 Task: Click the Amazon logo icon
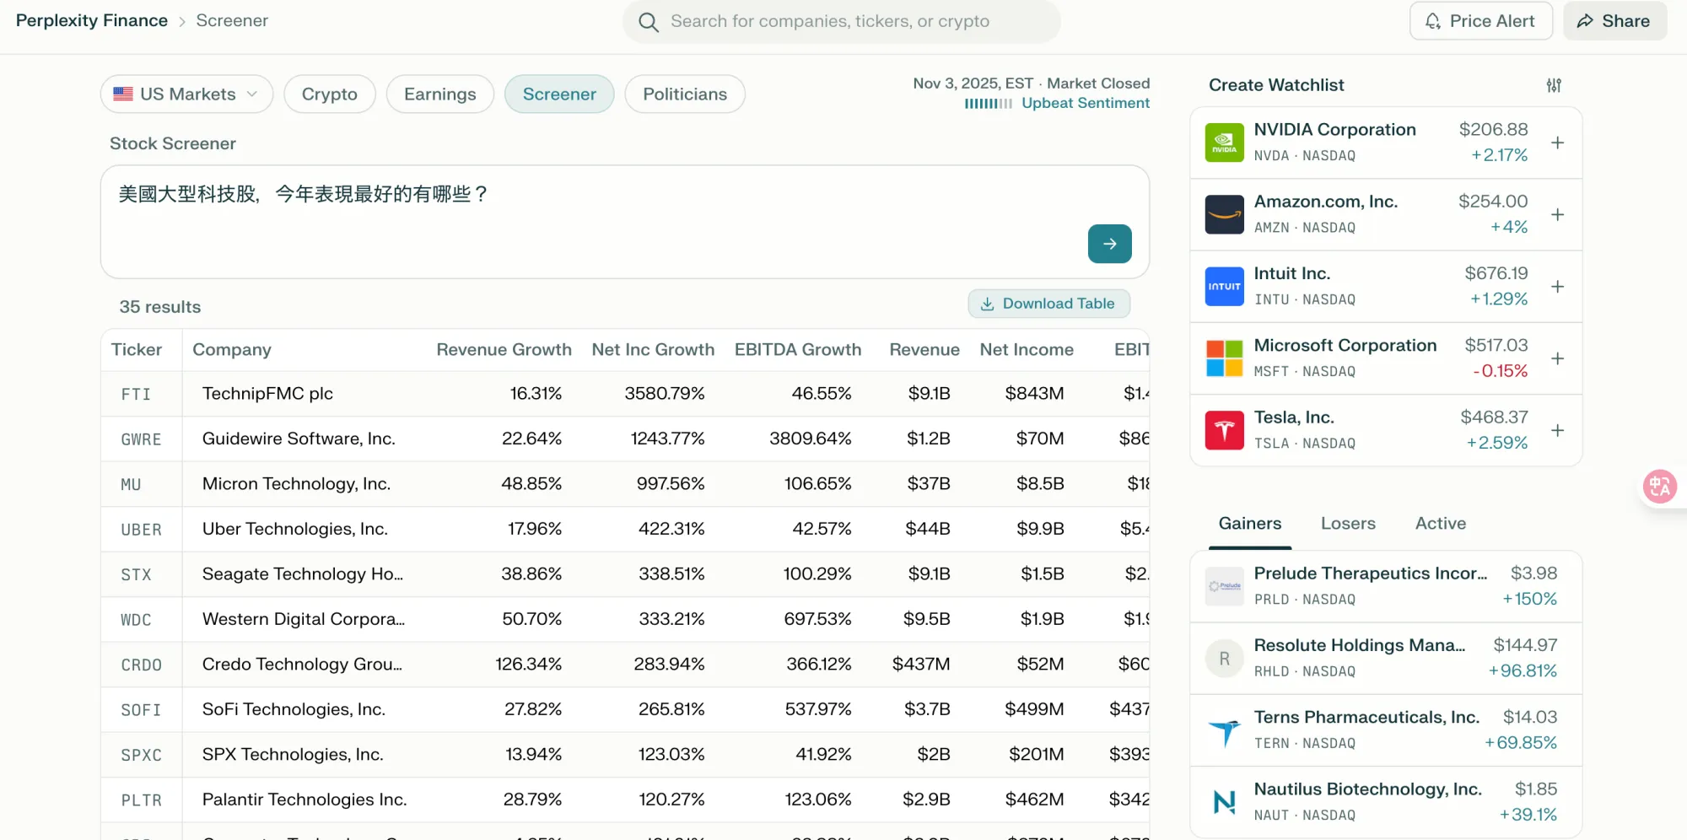point(1224,214)
